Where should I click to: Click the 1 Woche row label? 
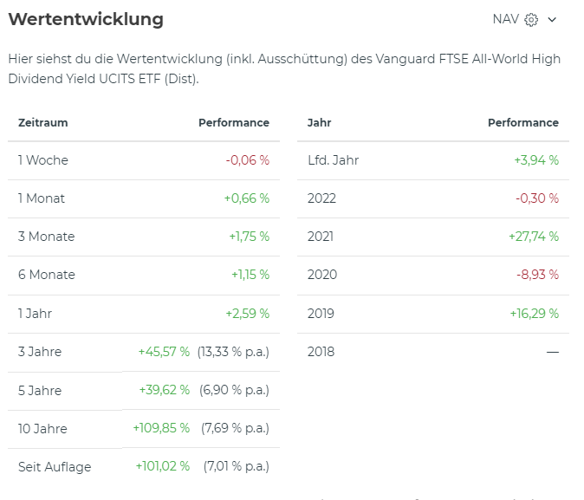(43, 160)
